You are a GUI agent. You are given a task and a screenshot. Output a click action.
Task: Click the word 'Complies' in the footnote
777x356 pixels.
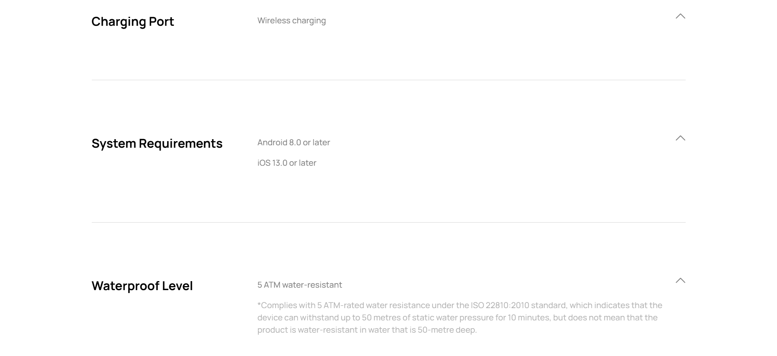click(276, 305)
